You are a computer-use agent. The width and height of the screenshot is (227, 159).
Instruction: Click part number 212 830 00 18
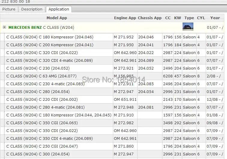(16, 1)
